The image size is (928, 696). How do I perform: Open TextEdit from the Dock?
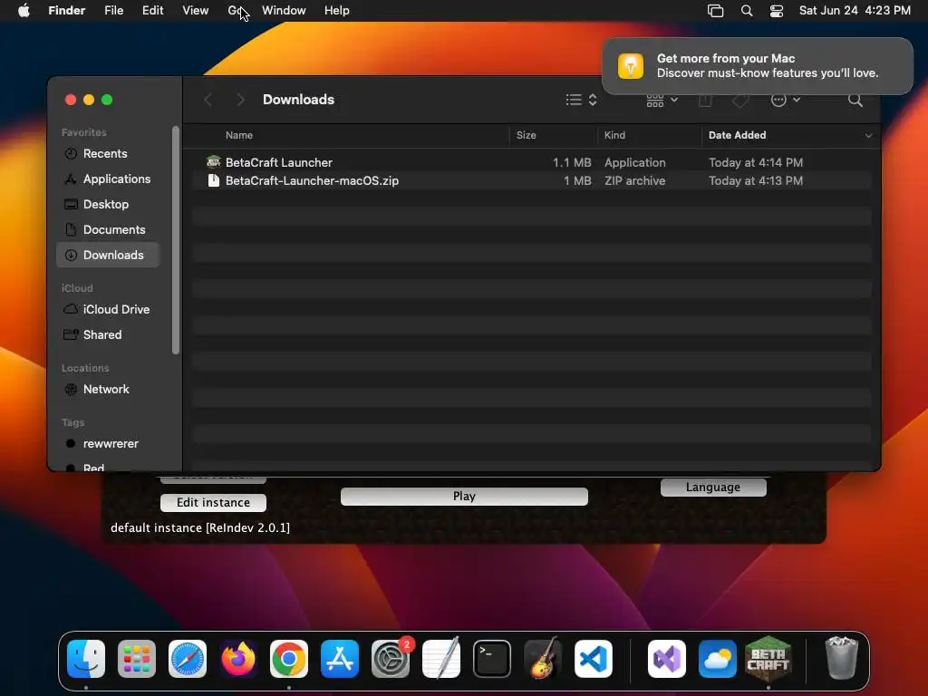441,659
